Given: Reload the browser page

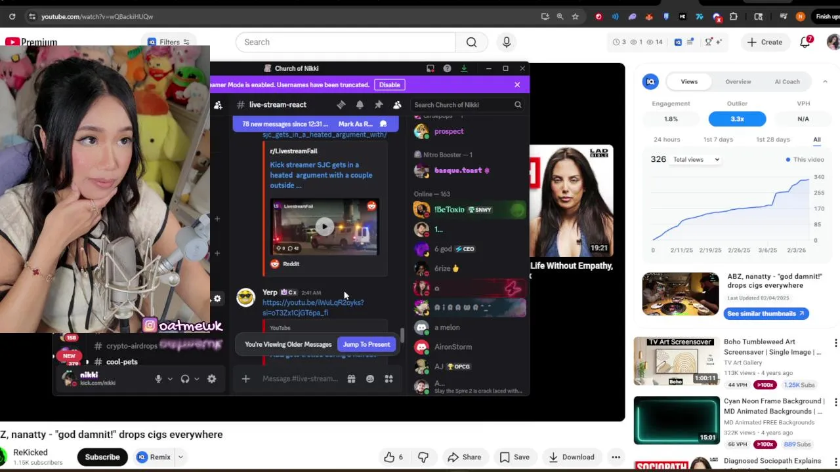Looking at the screenshot, I should click(x=12, y=16).
